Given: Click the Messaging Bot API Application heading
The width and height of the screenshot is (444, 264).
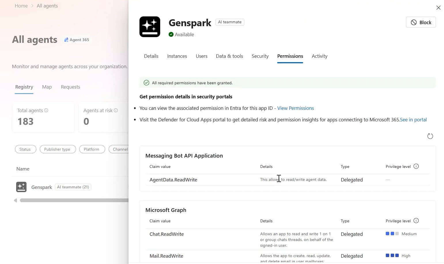Looking at the screenshot, I should tap(184, 156).
